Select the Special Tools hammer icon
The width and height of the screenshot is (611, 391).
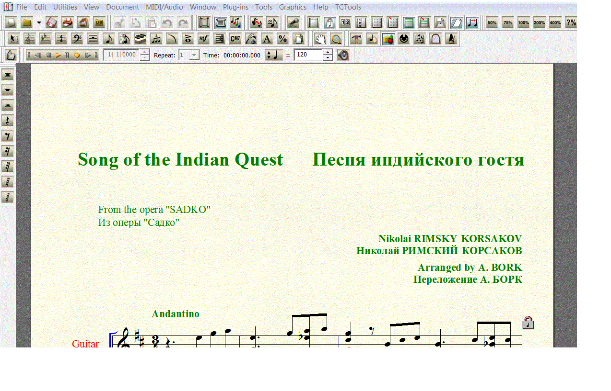point(356,39)
